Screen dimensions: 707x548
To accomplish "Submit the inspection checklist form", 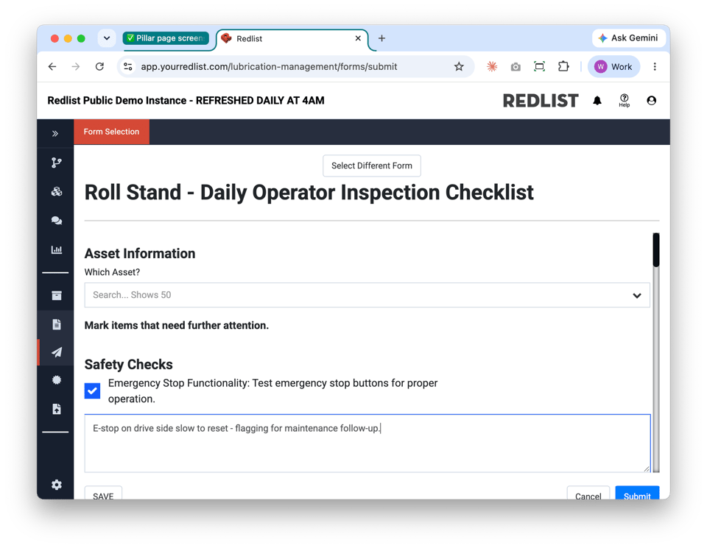I will 637,493.
